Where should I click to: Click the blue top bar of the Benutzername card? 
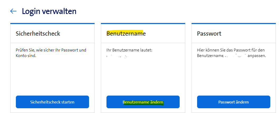click(x=143, y=23)
